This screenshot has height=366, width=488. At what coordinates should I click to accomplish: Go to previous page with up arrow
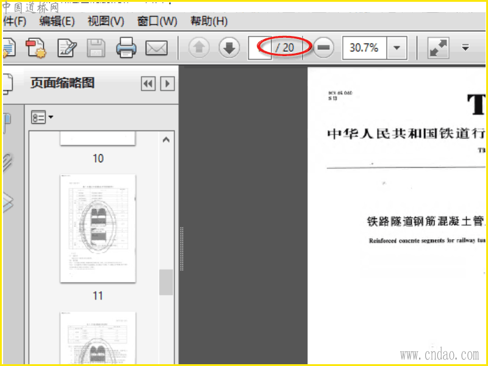(199, 48)
